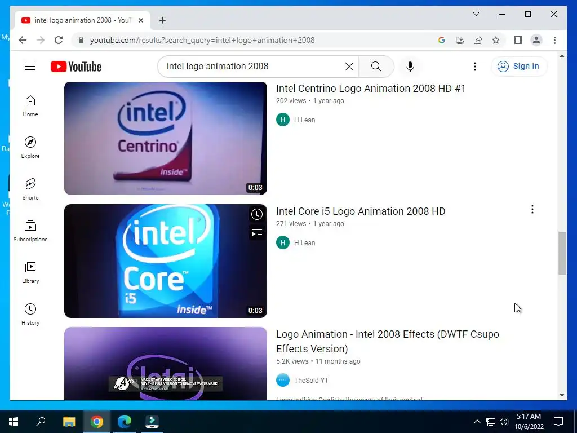Click Watch later clock on Core i5 thumbnail
Image resolution: width=577 pixels, height=433 pixels.
pyautogui.click(x=257, y=214)
